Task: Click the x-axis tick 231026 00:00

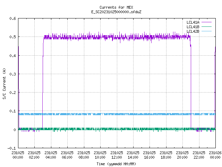Action: (x=215, y=155)
